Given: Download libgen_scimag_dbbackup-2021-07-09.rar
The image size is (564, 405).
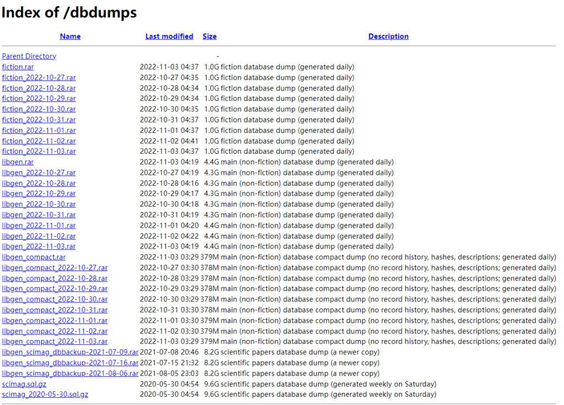Looking at the screenshot, I should pyautogui.click(x=70, y=352).
